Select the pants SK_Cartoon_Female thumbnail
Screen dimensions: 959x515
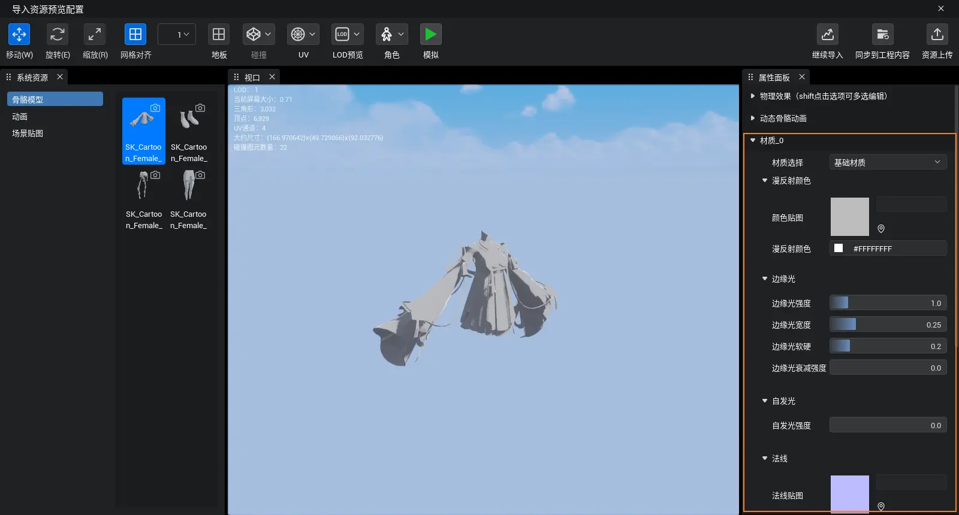[189, 199]
